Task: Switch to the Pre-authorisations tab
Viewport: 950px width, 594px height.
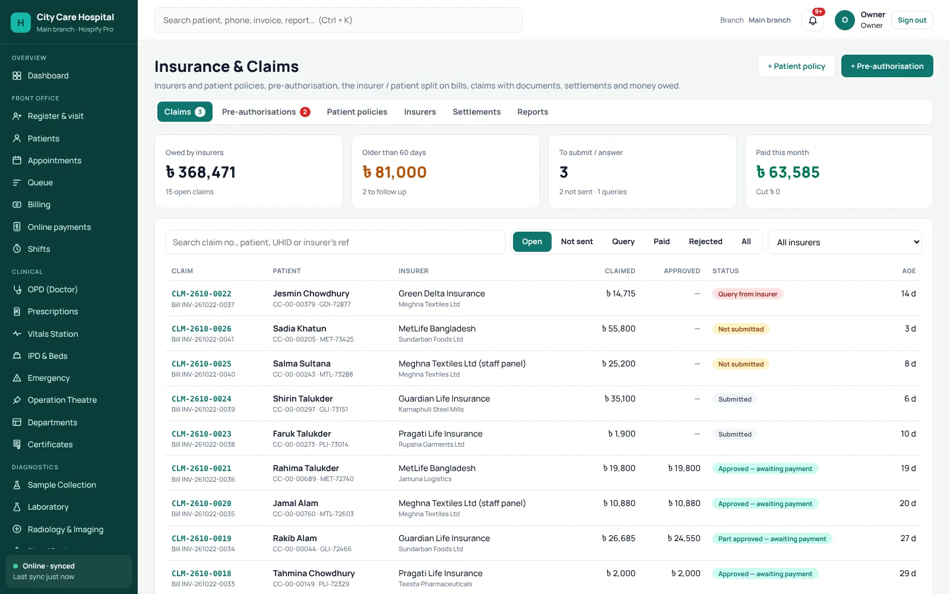Action: click(266, 112)
